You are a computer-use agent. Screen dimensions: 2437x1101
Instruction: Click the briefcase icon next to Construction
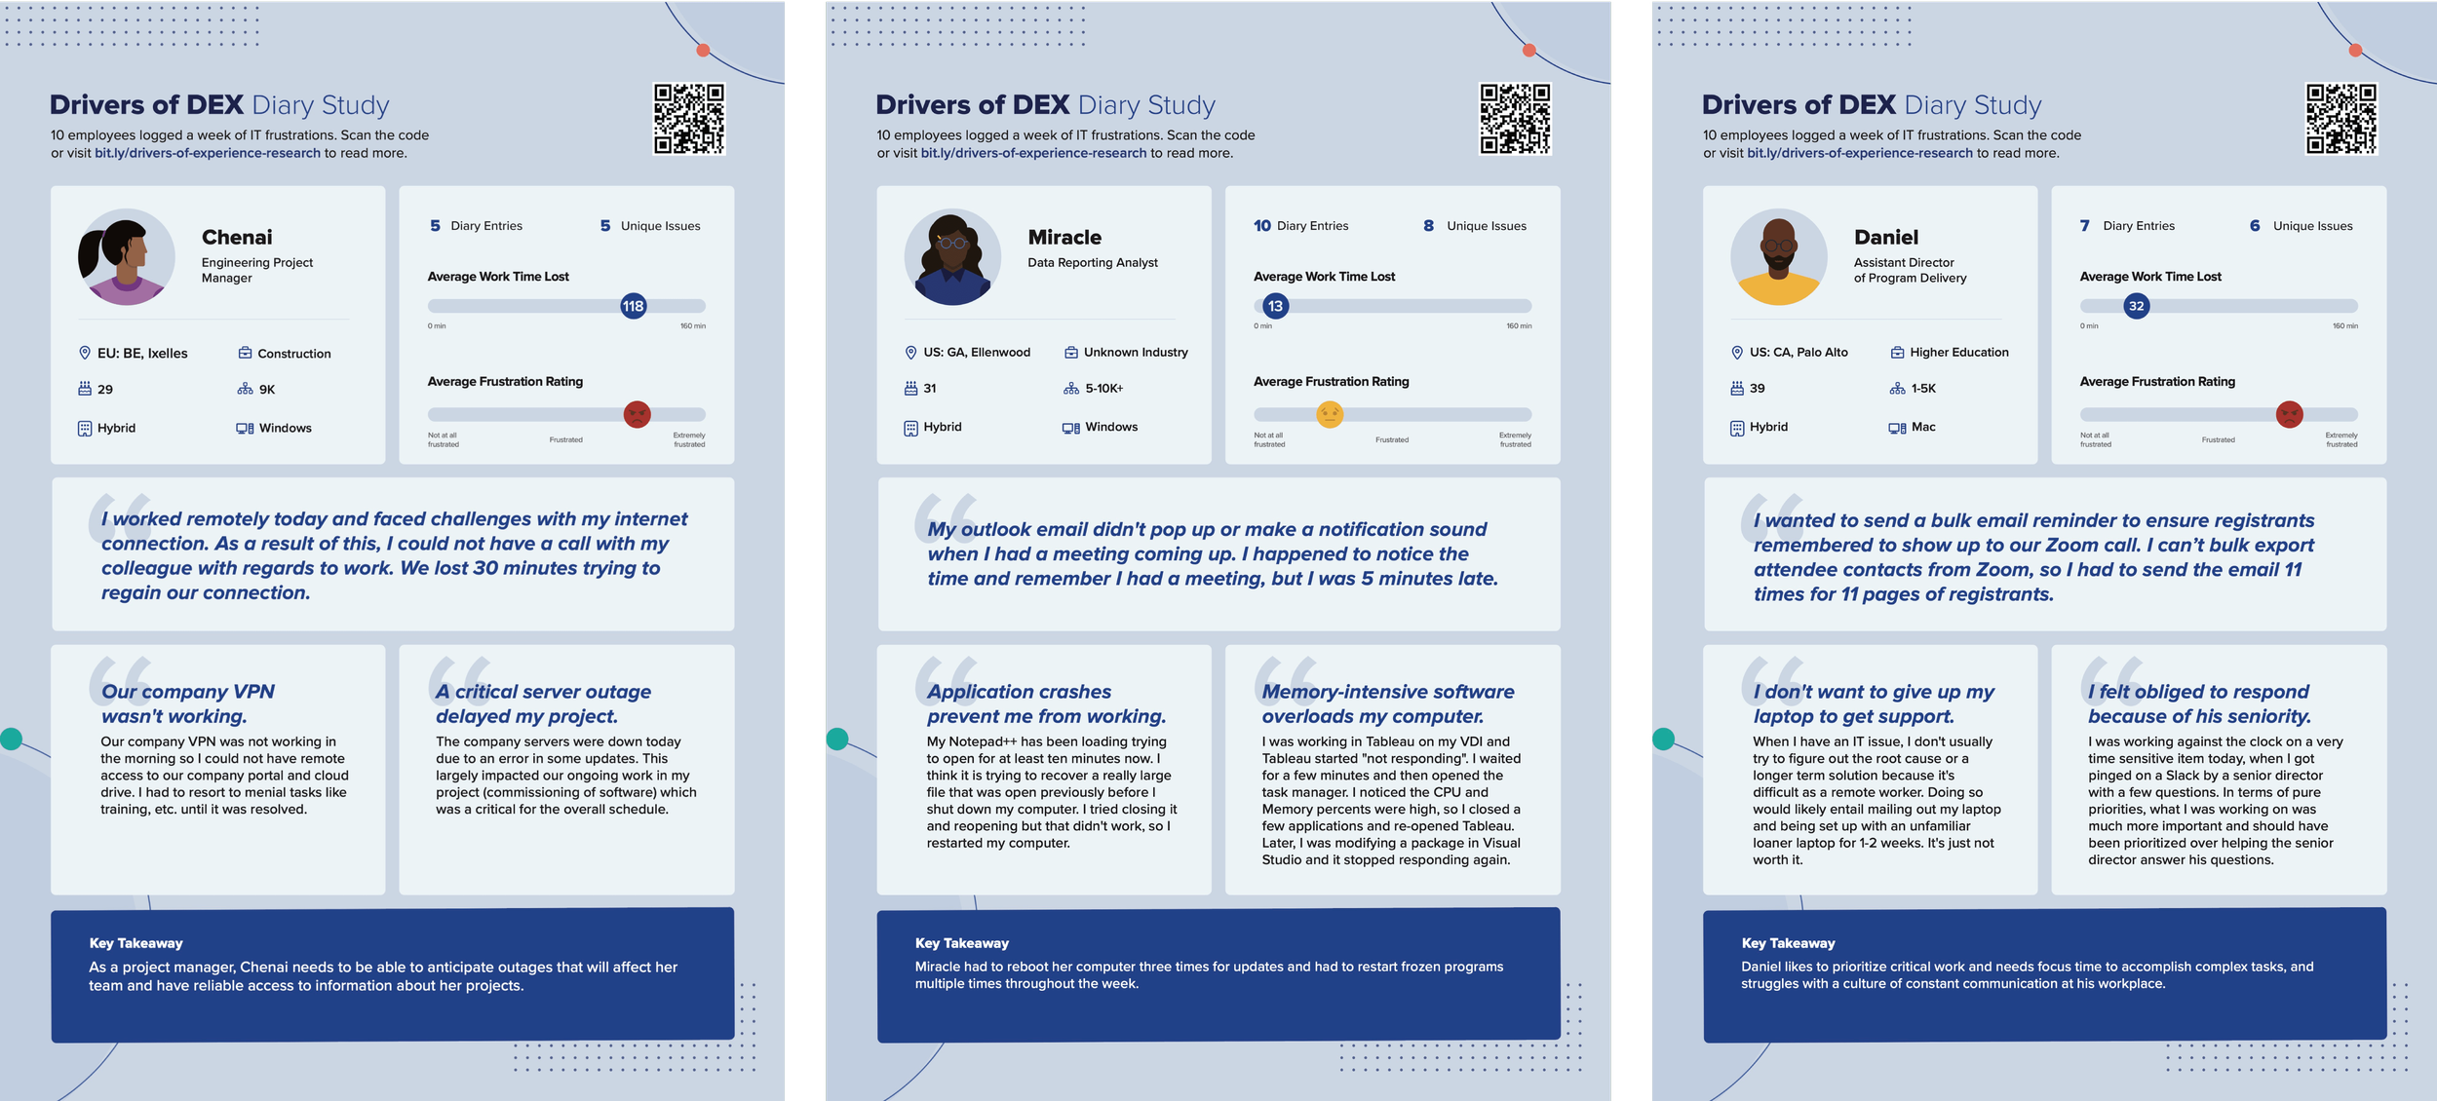(x=246, y=353)
